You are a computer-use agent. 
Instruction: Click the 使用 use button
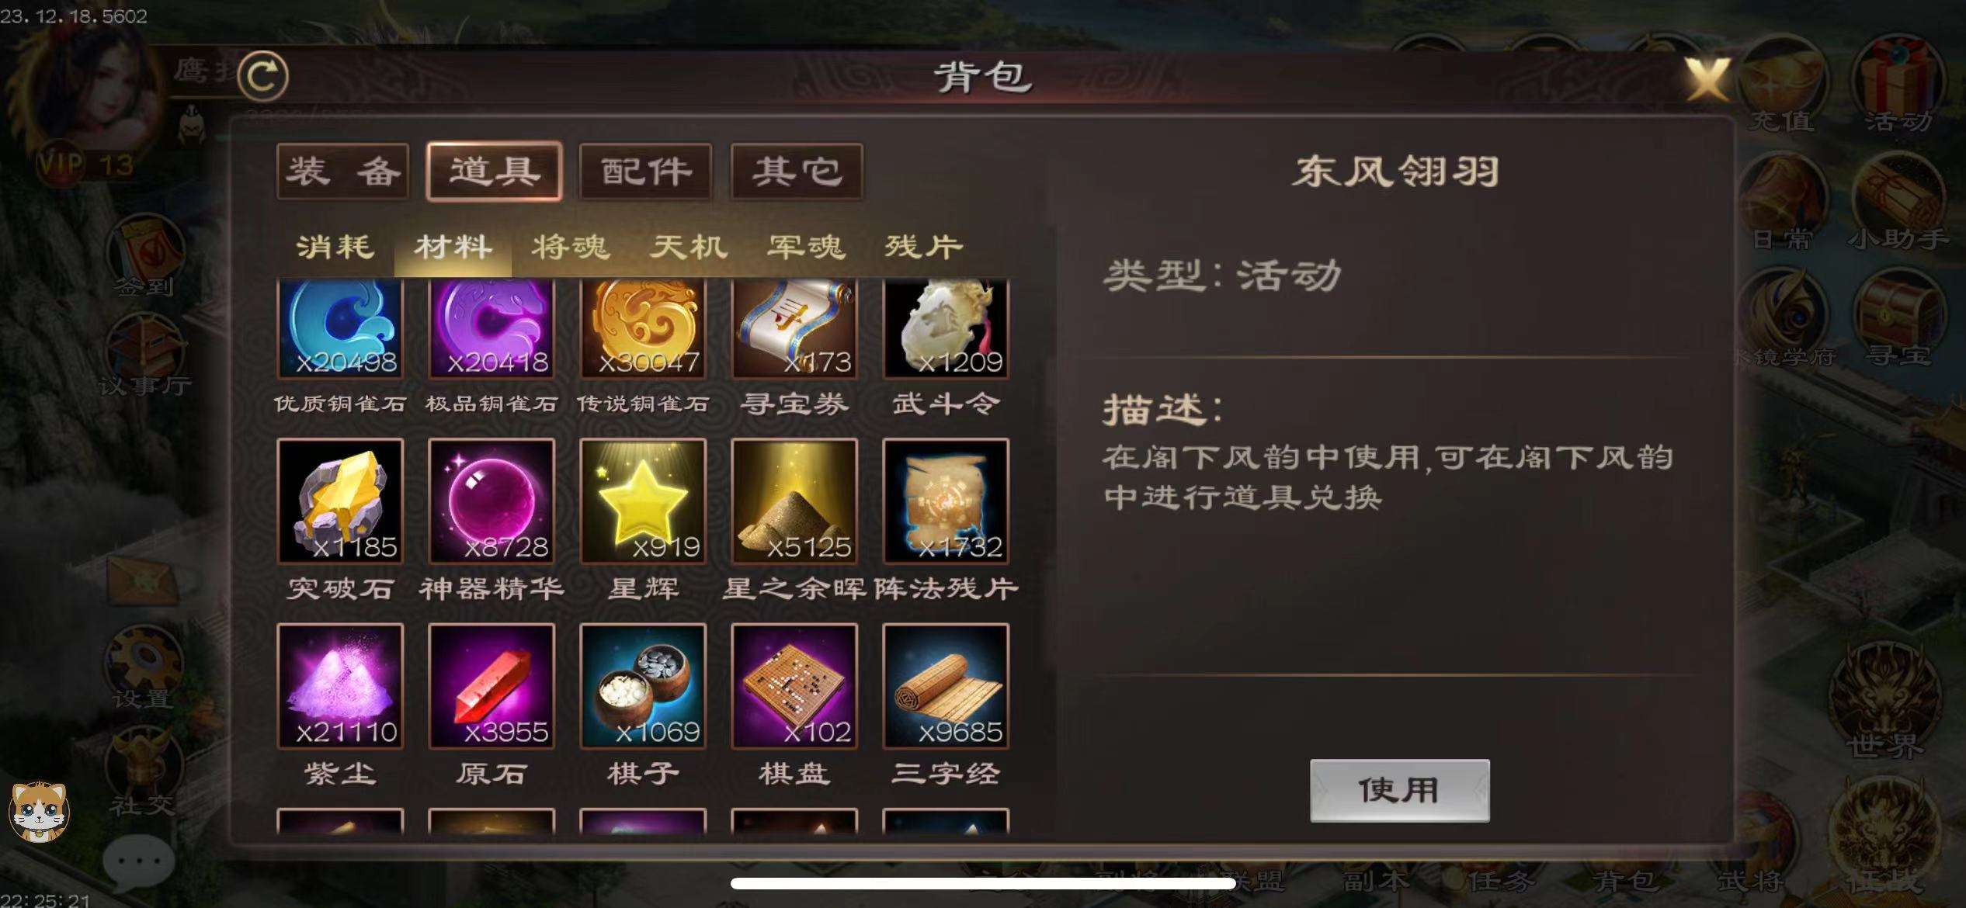point(1399,790)
